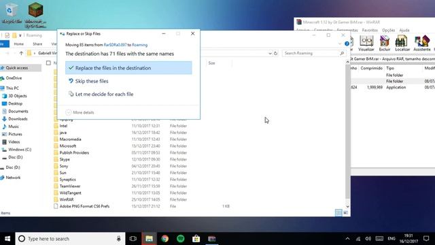
Task: Open Downloads in navigation pane
Action: (x=18, y=119)
